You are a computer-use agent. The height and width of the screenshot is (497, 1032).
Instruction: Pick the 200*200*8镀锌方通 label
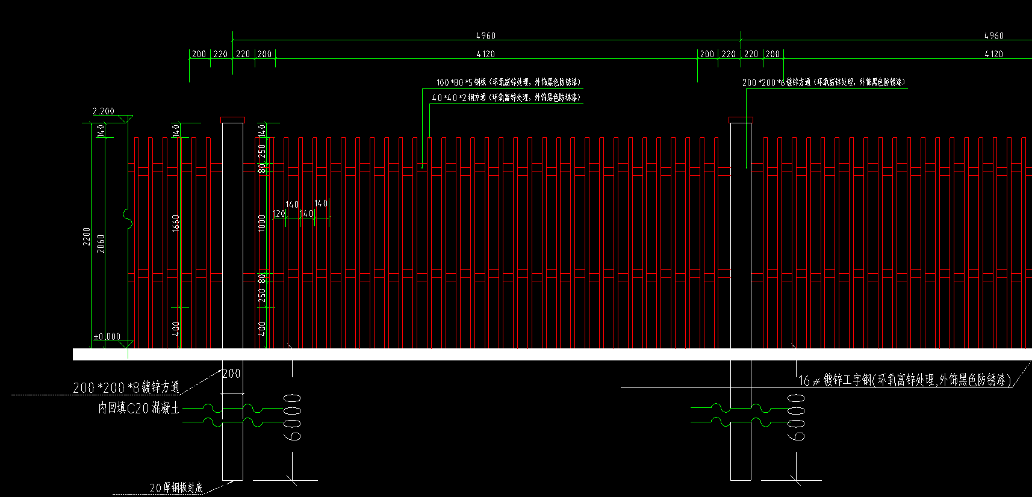click(x=126, y=387)
